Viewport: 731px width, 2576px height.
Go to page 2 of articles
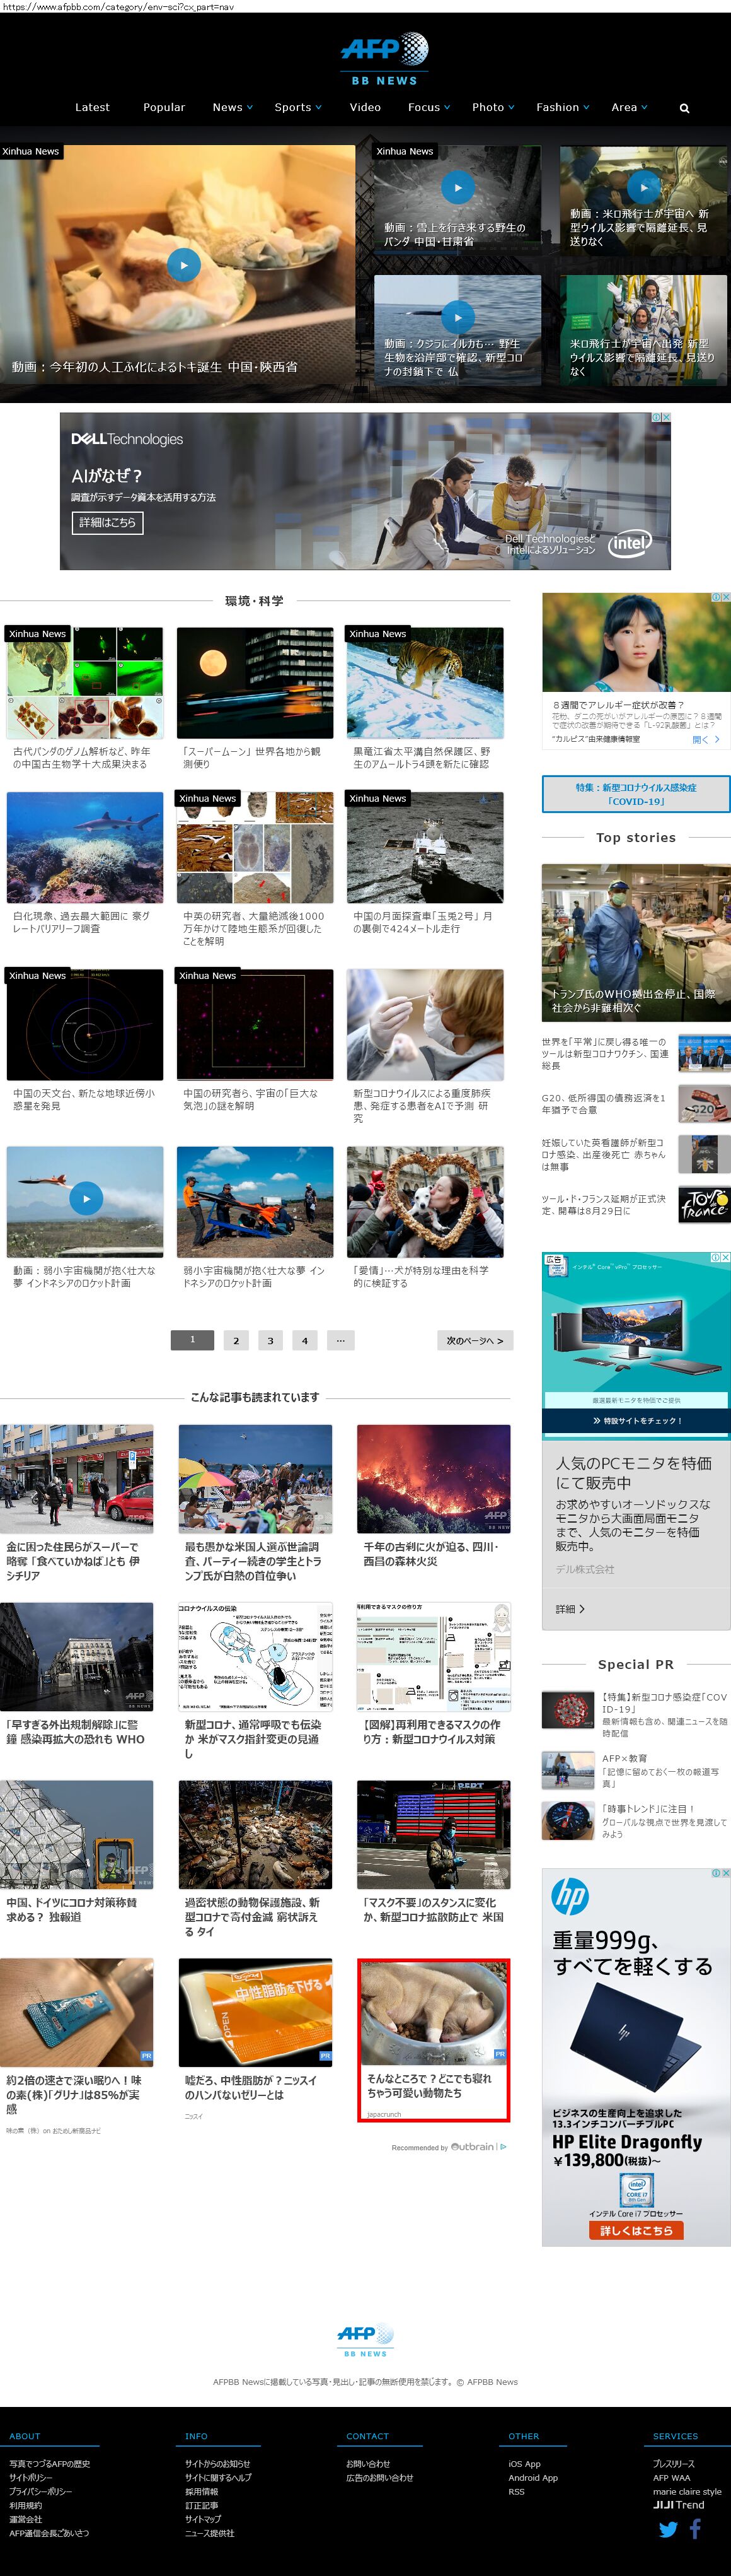click(236, 1340)
